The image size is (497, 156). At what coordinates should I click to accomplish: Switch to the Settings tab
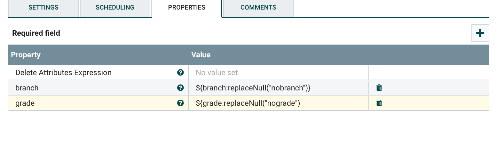click(43, 8)
